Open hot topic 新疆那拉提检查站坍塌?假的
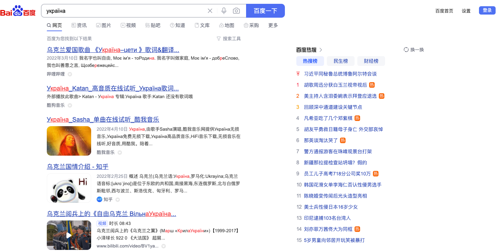The height and width of the screenshot is (252, 497). coord(335,163)
